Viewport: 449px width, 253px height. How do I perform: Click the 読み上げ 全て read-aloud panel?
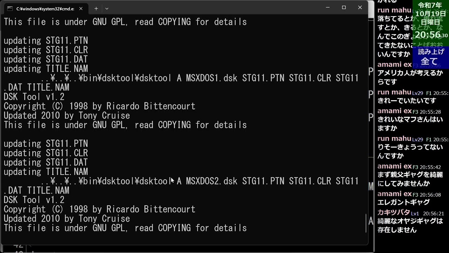[431, 57]
